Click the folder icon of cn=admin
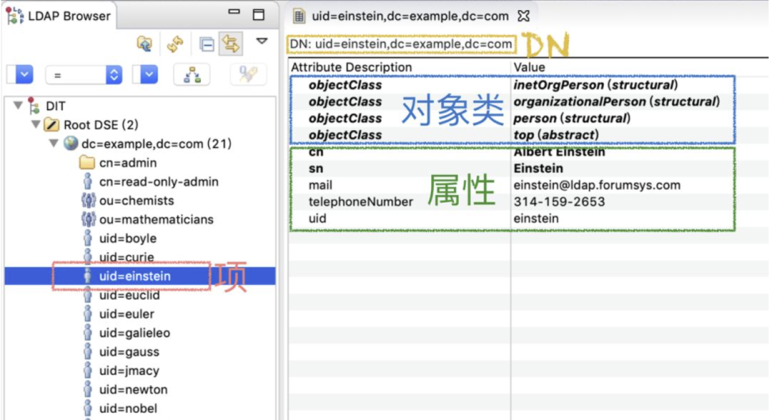The width and height of the screenshot is (772, 420). click(87, 162)
